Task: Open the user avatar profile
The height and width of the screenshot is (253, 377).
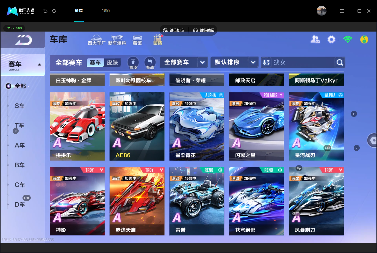Action: click(x=321, y=11)
